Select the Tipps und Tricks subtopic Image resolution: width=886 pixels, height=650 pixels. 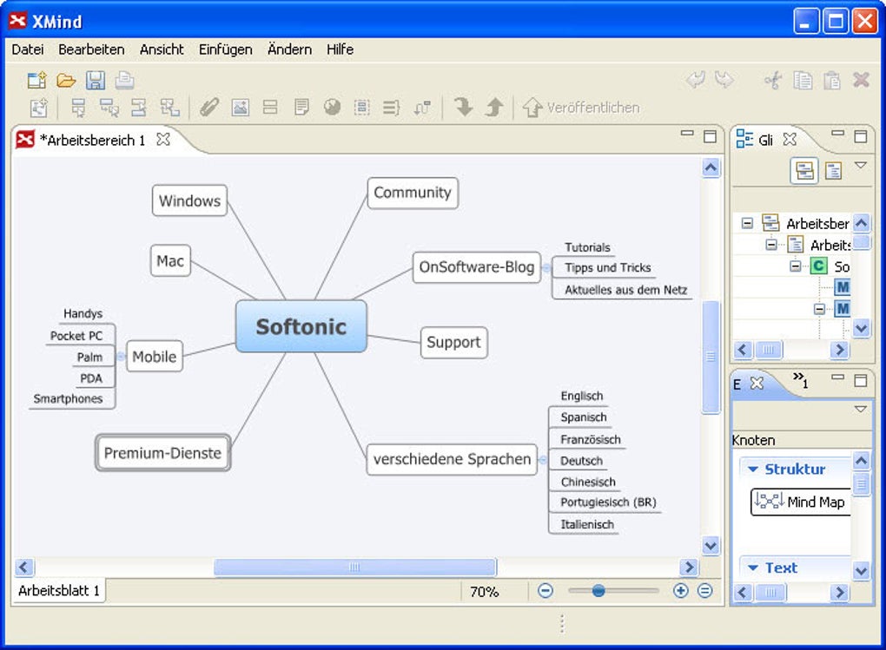click(x=607, y=267)
